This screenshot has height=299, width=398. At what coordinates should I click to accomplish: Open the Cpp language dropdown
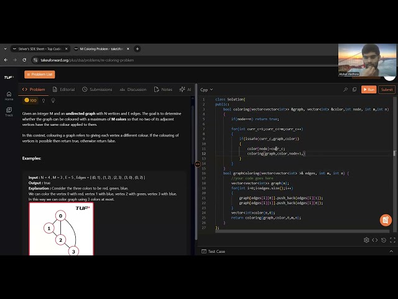[206, 90]
